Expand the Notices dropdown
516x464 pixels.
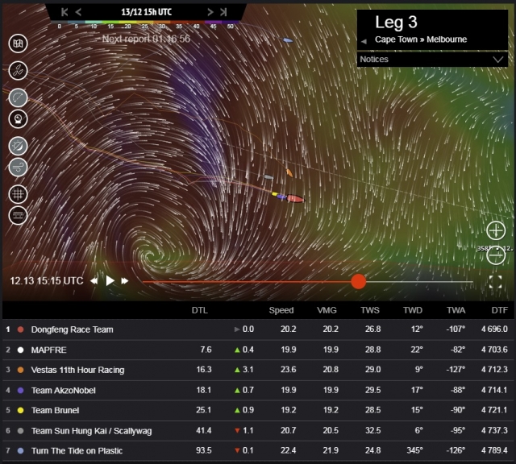[x=432, y=60]
